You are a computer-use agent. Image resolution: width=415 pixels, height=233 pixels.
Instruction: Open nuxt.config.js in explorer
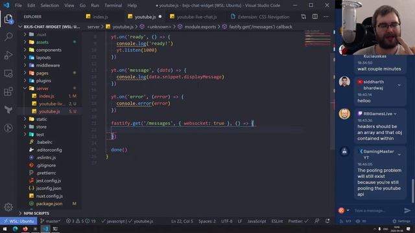click(x=49, y=196)
